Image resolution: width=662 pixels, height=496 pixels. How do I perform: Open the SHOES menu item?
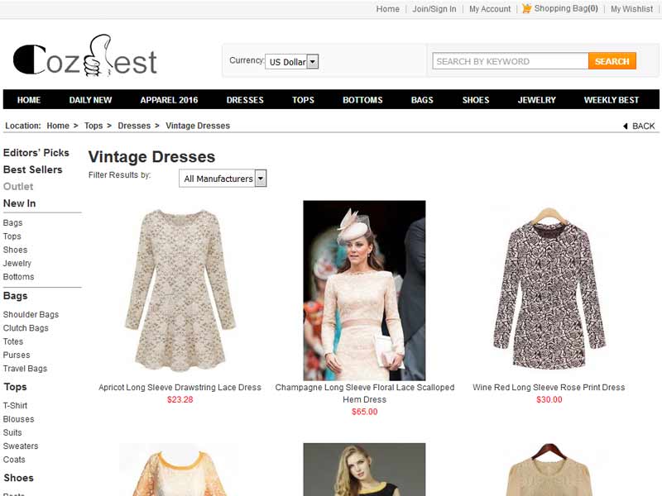pos(476,100)
